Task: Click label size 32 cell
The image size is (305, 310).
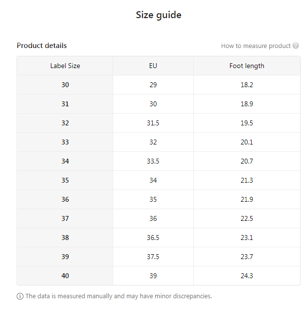Action: (x=65, y=123)
